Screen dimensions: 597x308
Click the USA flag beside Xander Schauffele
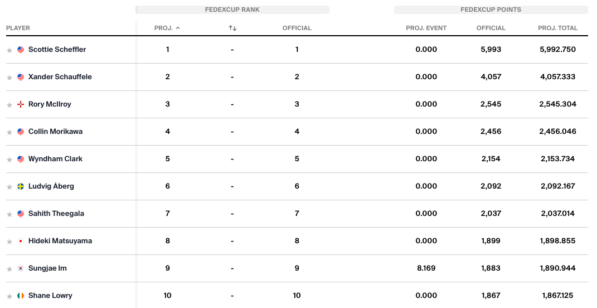click(x=21, y=77)
